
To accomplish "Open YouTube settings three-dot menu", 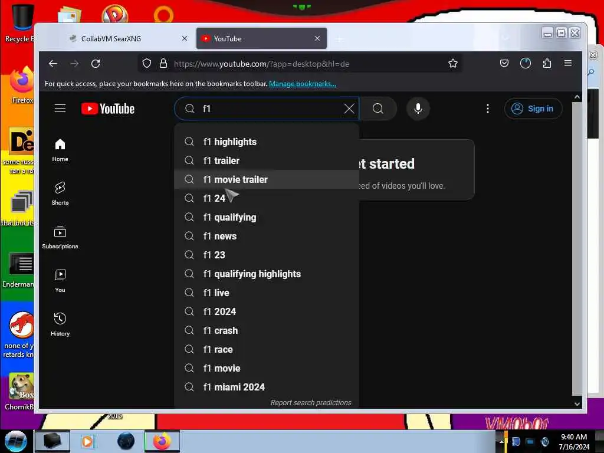I will click(x=488, y=109).
